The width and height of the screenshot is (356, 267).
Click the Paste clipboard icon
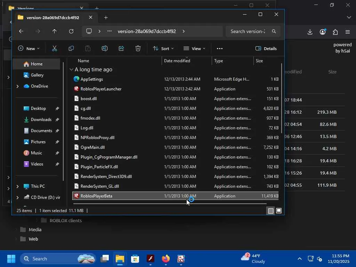(88, 48)
